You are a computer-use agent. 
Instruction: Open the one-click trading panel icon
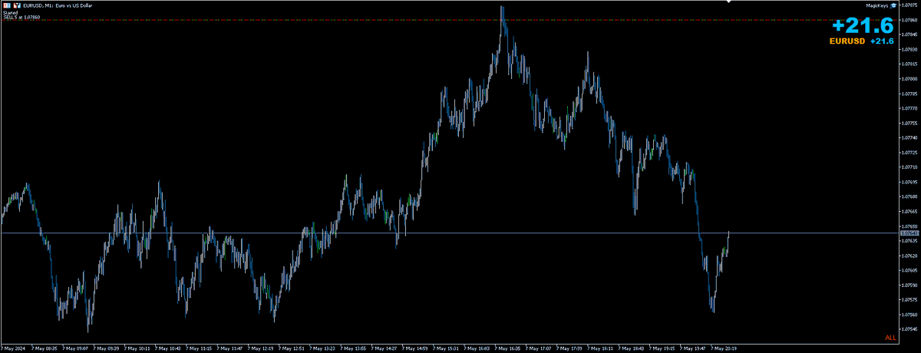point(7,5)
